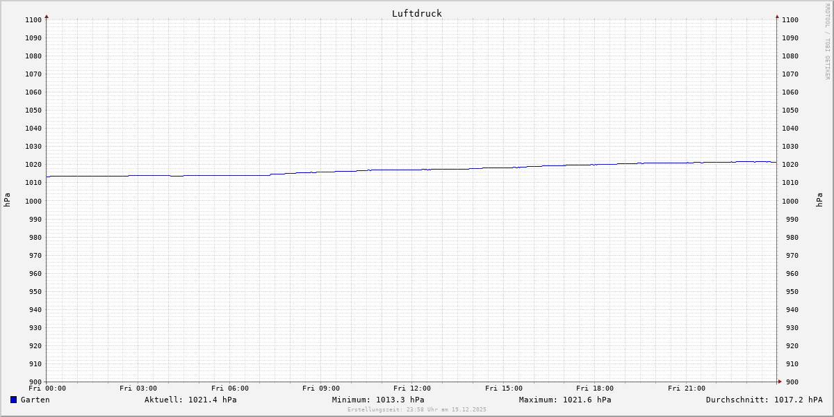Click the RRDTOOL / TOBI OETIKER watermark
This screenshot has width=834, height=417.
pos(827,42)
